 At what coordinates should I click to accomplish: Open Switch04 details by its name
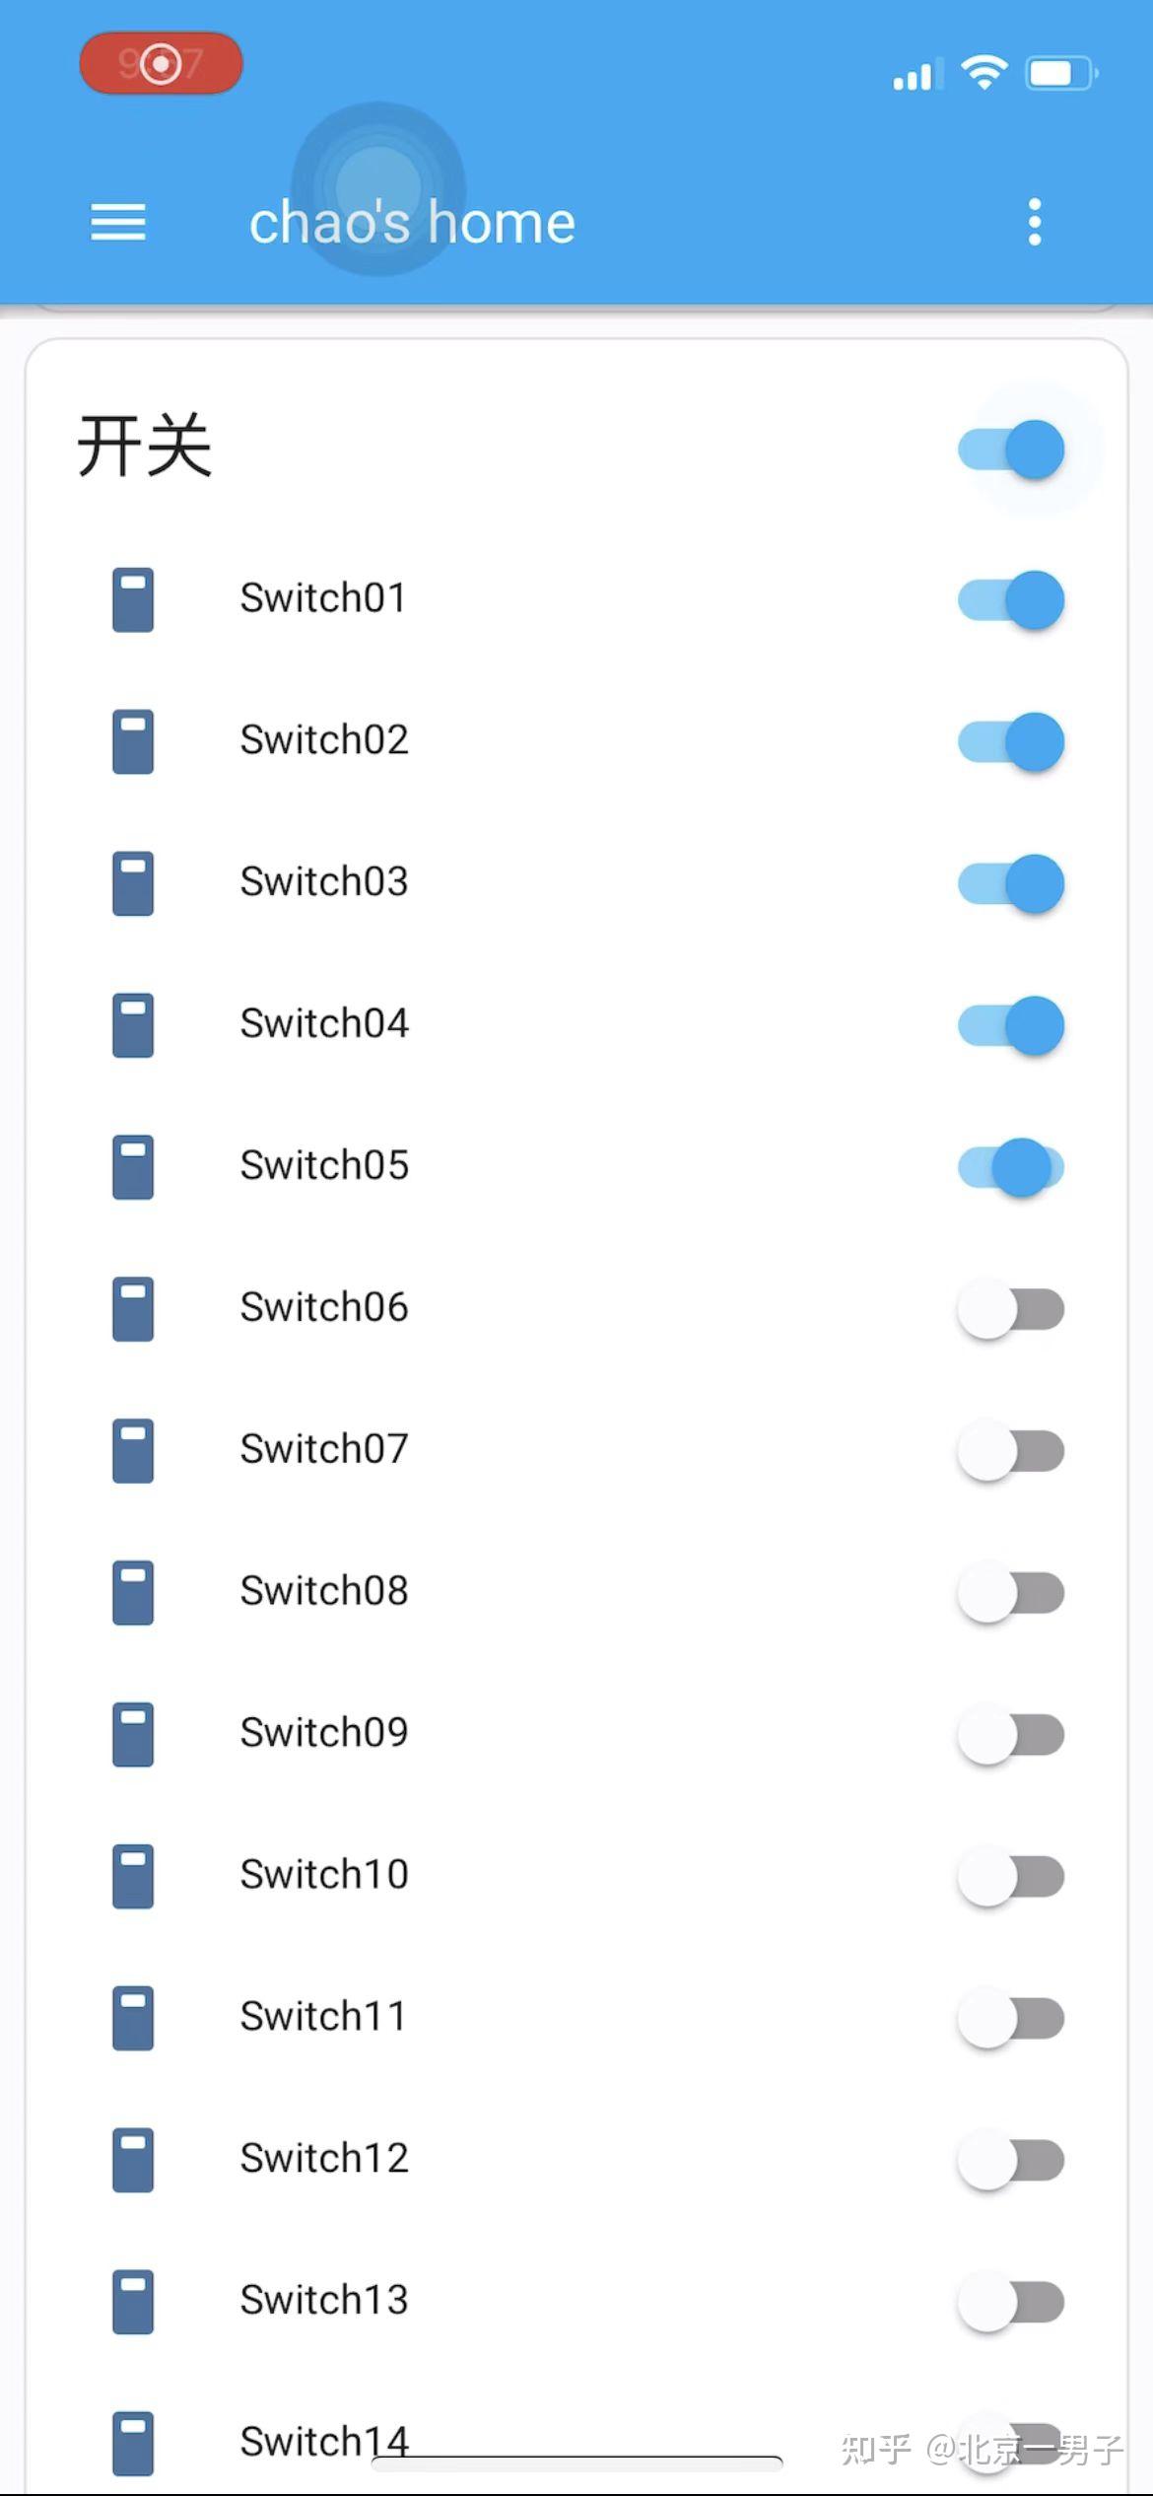coord(324,1023)
